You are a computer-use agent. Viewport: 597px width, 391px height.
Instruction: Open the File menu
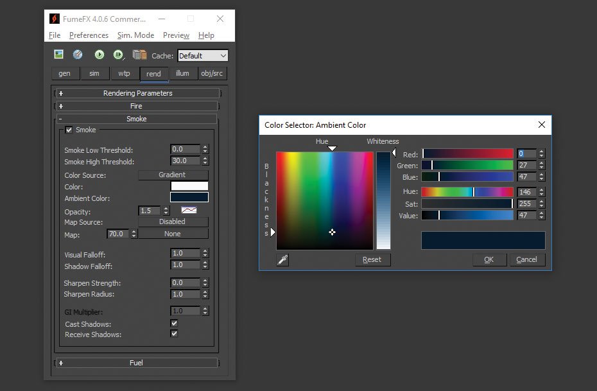[55, 35]
